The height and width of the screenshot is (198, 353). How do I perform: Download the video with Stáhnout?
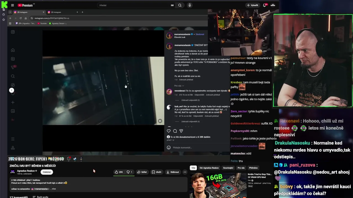[172, 172]
